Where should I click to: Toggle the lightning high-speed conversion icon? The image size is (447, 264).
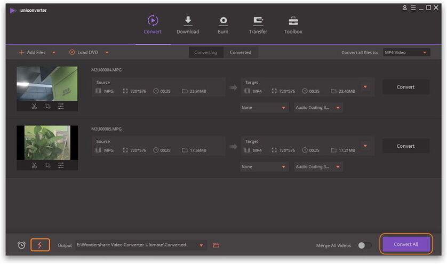click(40, 245)
